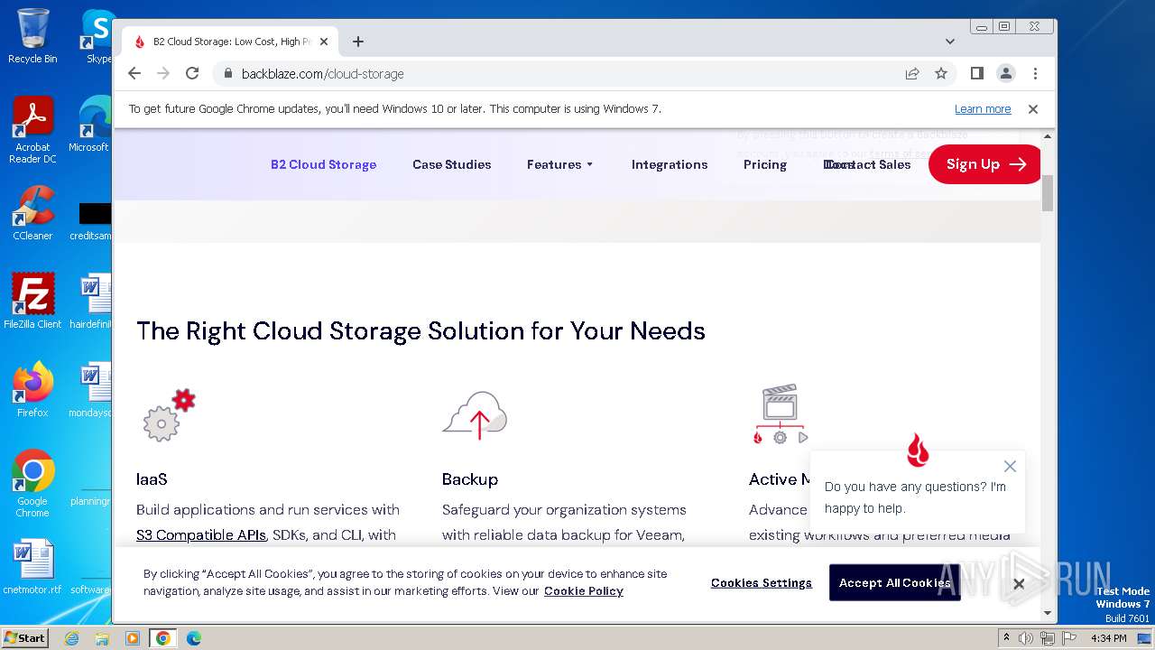The width and height of the screenshot is (1155, 650).
Task: Open Windows Media Player in taskbar
Action: 133,638
